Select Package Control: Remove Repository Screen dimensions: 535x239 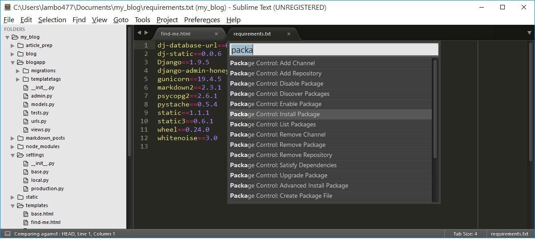pyautogui.click(x=330, y=155)
